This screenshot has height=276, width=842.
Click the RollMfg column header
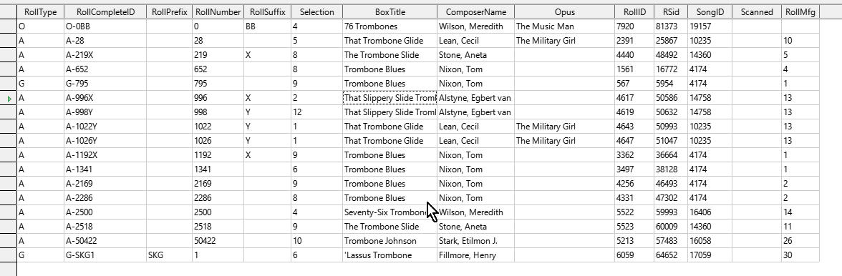click(x=800, y=11)
